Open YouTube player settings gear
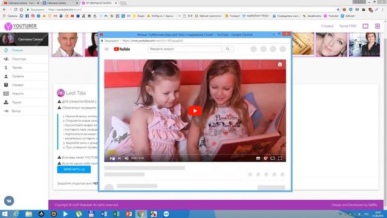The image size is (387, 218). tap(265, 158)
